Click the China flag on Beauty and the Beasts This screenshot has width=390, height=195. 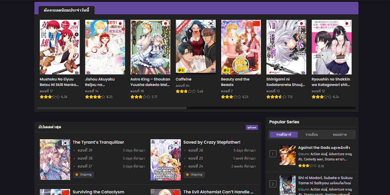tap(256, 23)
